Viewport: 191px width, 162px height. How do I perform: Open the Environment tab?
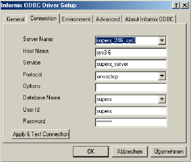[76, 19]
